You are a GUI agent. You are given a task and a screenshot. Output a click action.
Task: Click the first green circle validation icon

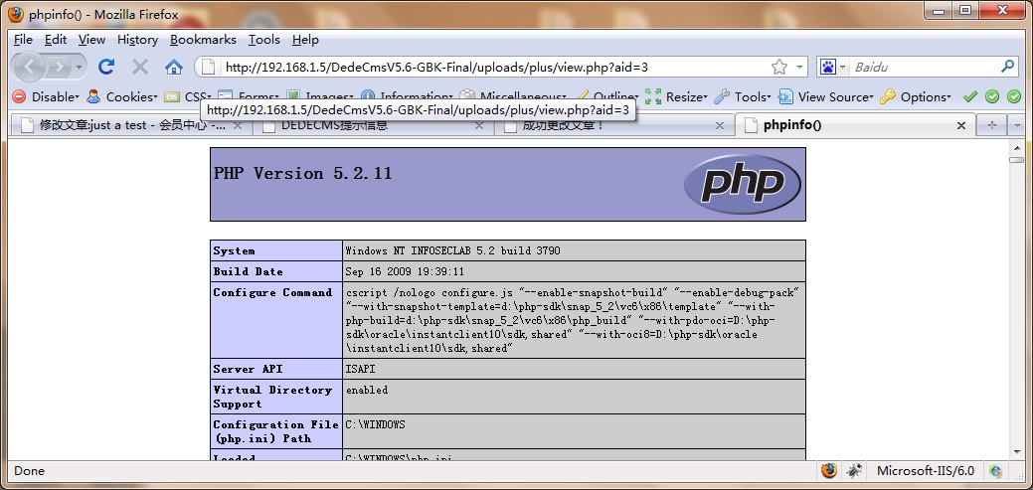click(992, 96)
